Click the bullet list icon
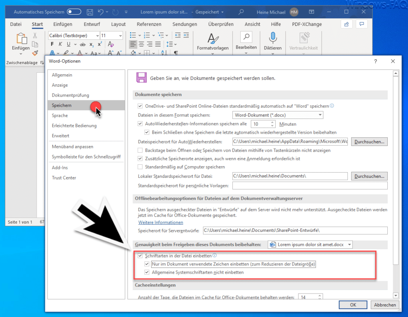 [x=133, y=35]
